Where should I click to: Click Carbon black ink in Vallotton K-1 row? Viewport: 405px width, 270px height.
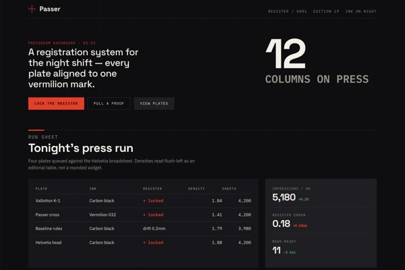[102, 200]
